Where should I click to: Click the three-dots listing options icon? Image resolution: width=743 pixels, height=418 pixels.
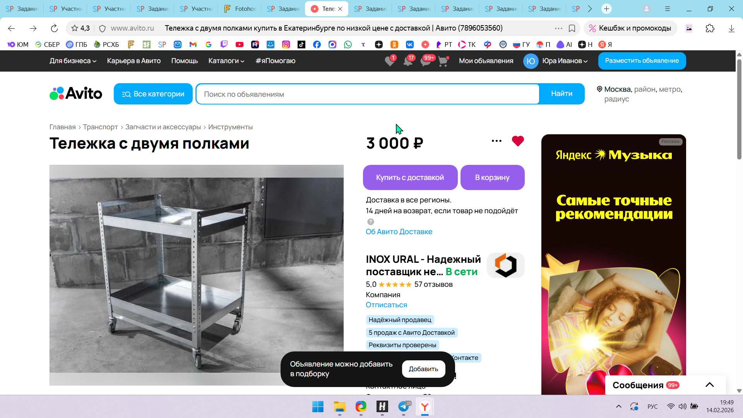[x=496, y=141]
